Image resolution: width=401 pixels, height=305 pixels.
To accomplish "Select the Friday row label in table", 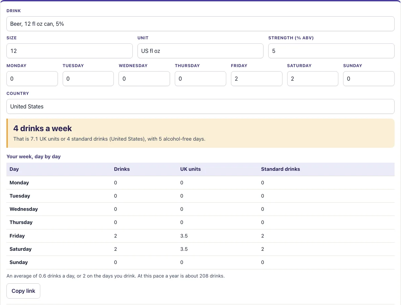I will 17,236.
